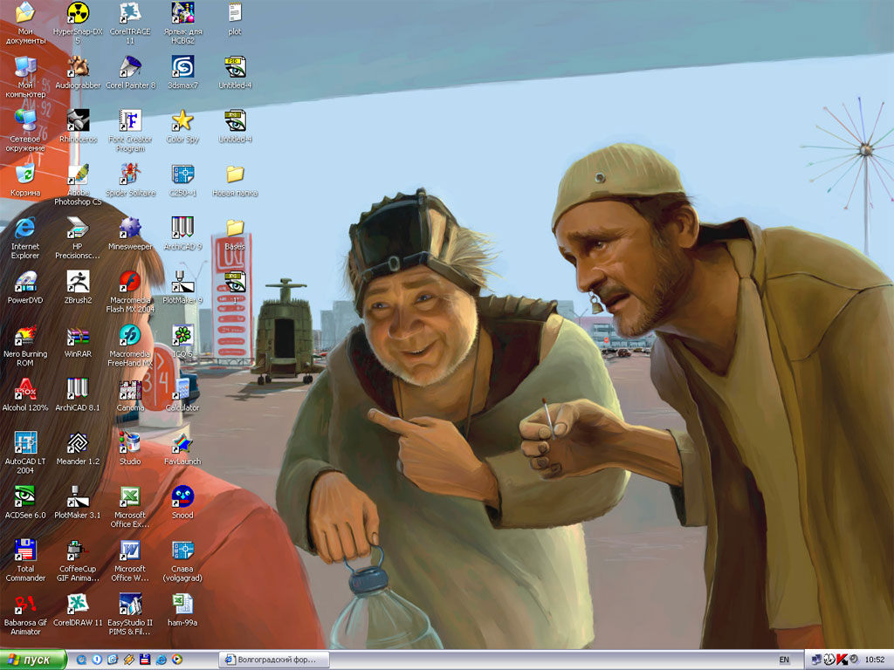The image size is (894, 670).
Task: Click the Minesweeper desktop icon
Action: click(x=130, y=229)
